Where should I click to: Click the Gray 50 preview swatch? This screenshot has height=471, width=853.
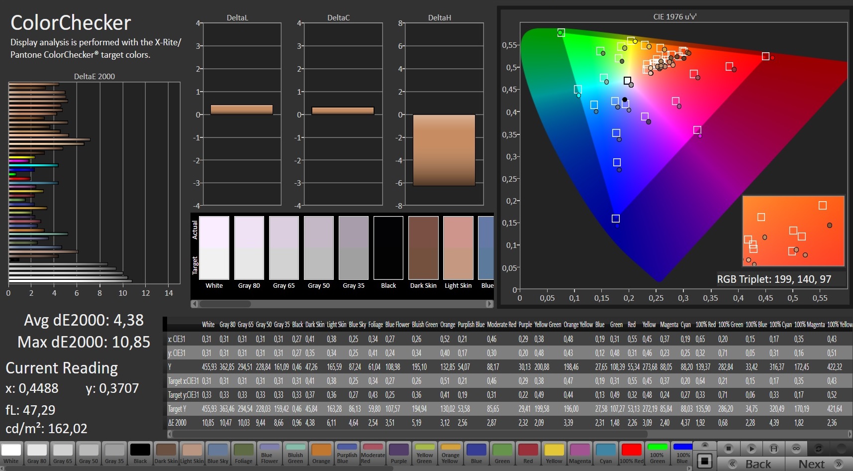click(x=319, y=248)
